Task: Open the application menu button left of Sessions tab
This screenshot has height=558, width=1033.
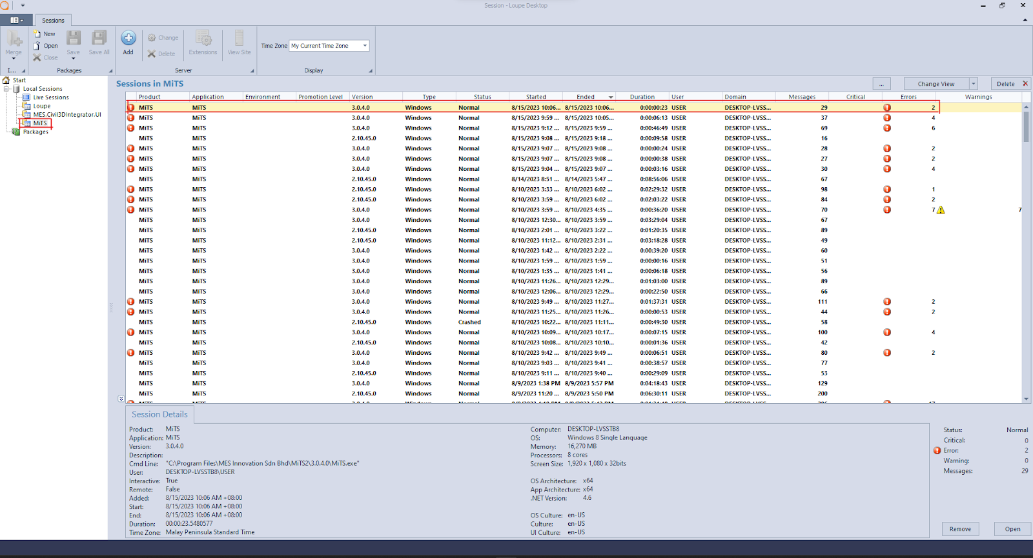Action: click(x=17, y=20)
